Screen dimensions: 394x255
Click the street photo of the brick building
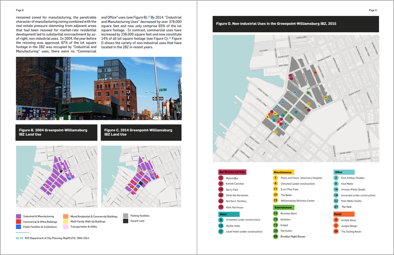coord(99,88)
